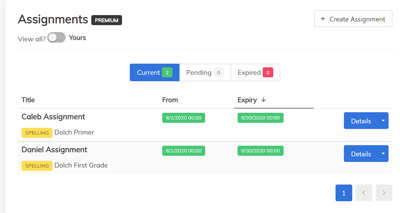Select the Current tab
400x213 pixels.
(x=149, y=73)
